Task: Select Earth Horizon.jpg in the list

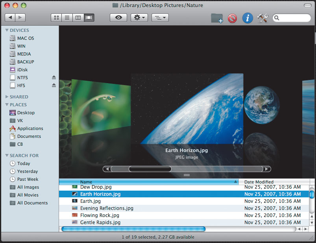Action: (184, 194)
